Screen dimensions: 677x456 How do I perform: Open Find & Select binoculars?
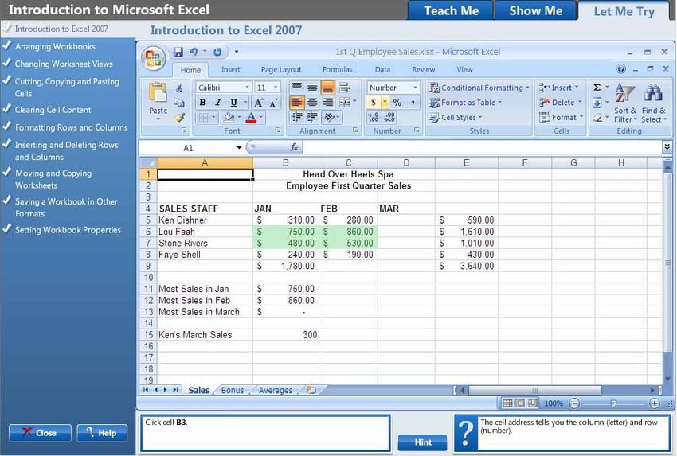coord(654,103)
